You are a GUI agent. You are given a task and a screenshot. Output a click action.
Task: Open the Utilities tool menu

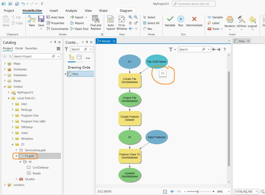tap(241, 23)
